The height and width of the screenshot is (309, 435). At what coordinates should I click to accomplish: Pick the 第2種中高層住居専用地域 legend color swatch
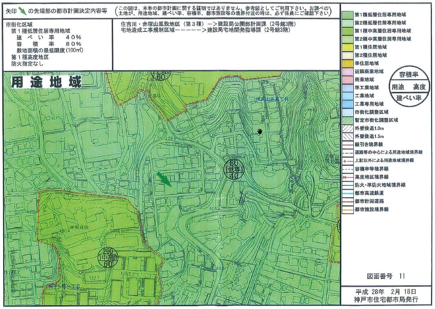(347, 39)
